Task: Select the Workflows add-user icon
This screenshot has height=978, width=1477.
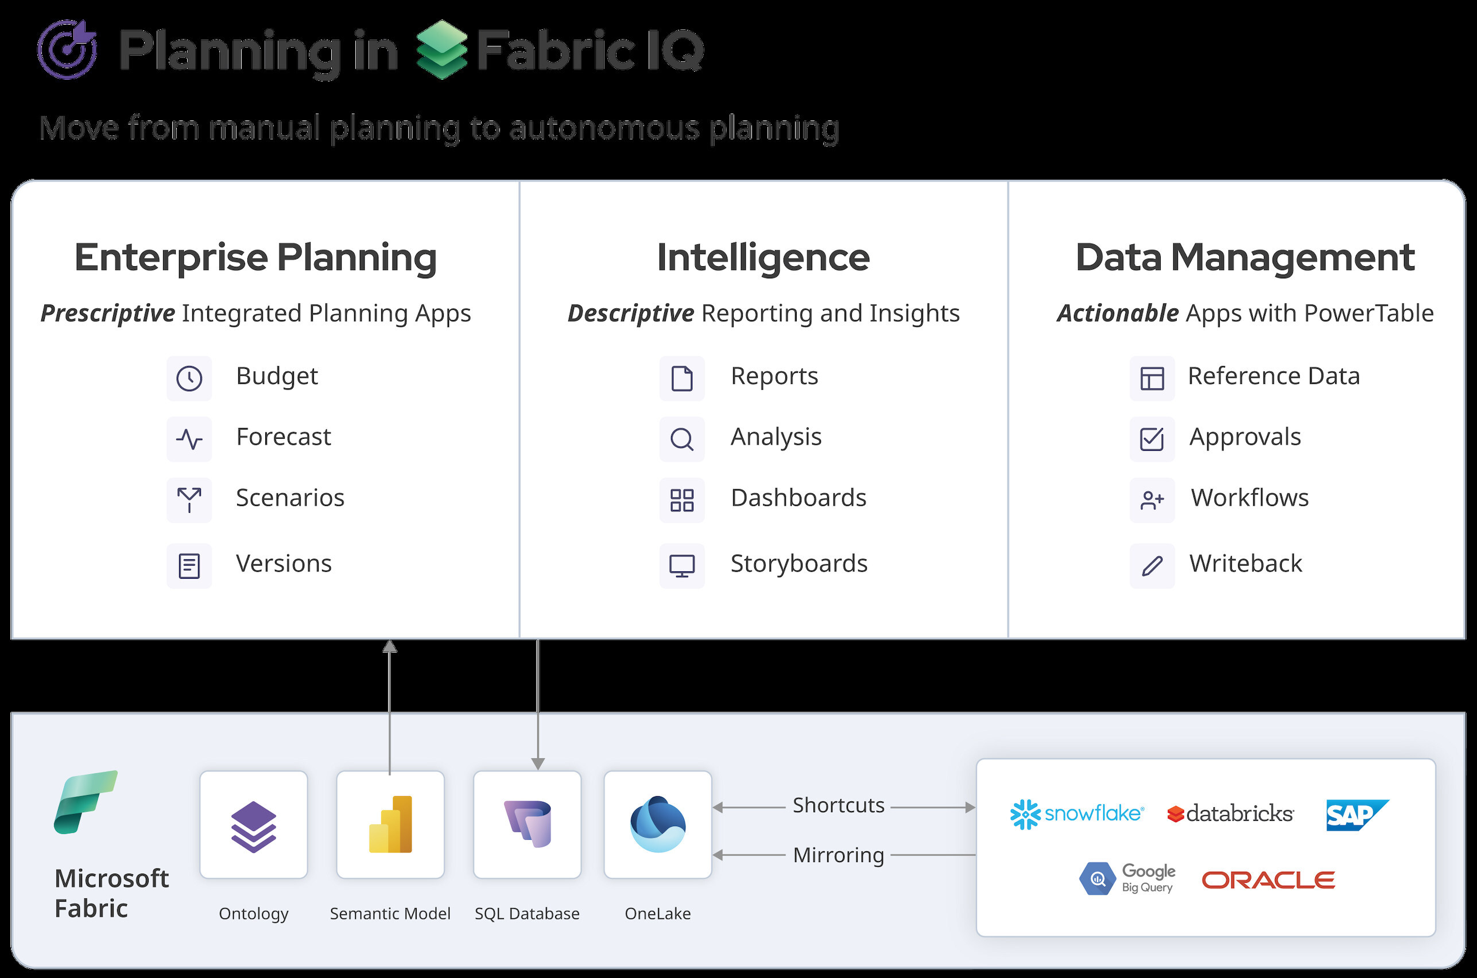Action: (1152, 500)
